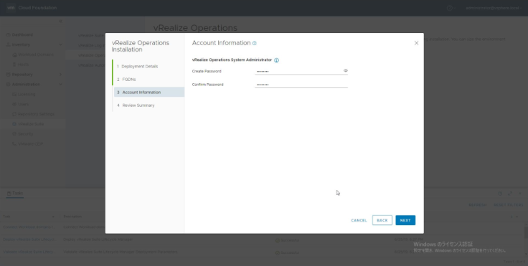Click the Hosts icon in the sidebar
Viewport: 528px width, 266px height.
(x=14, y=65)
